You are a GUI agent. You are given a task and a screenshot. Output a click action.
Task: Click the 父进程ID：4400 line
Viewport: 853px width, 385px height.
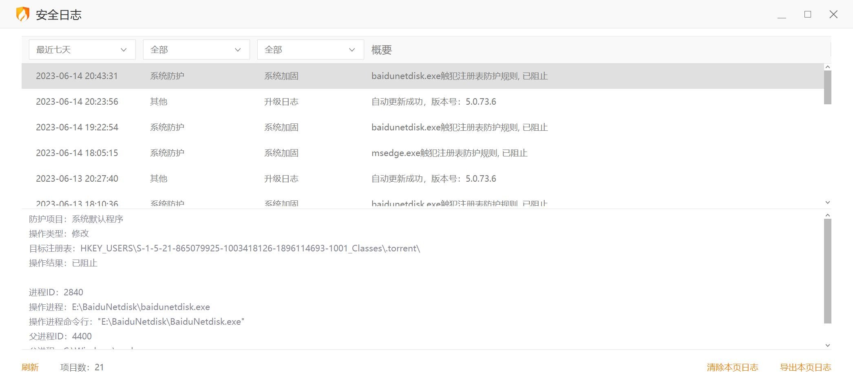[x=60, y=336]
